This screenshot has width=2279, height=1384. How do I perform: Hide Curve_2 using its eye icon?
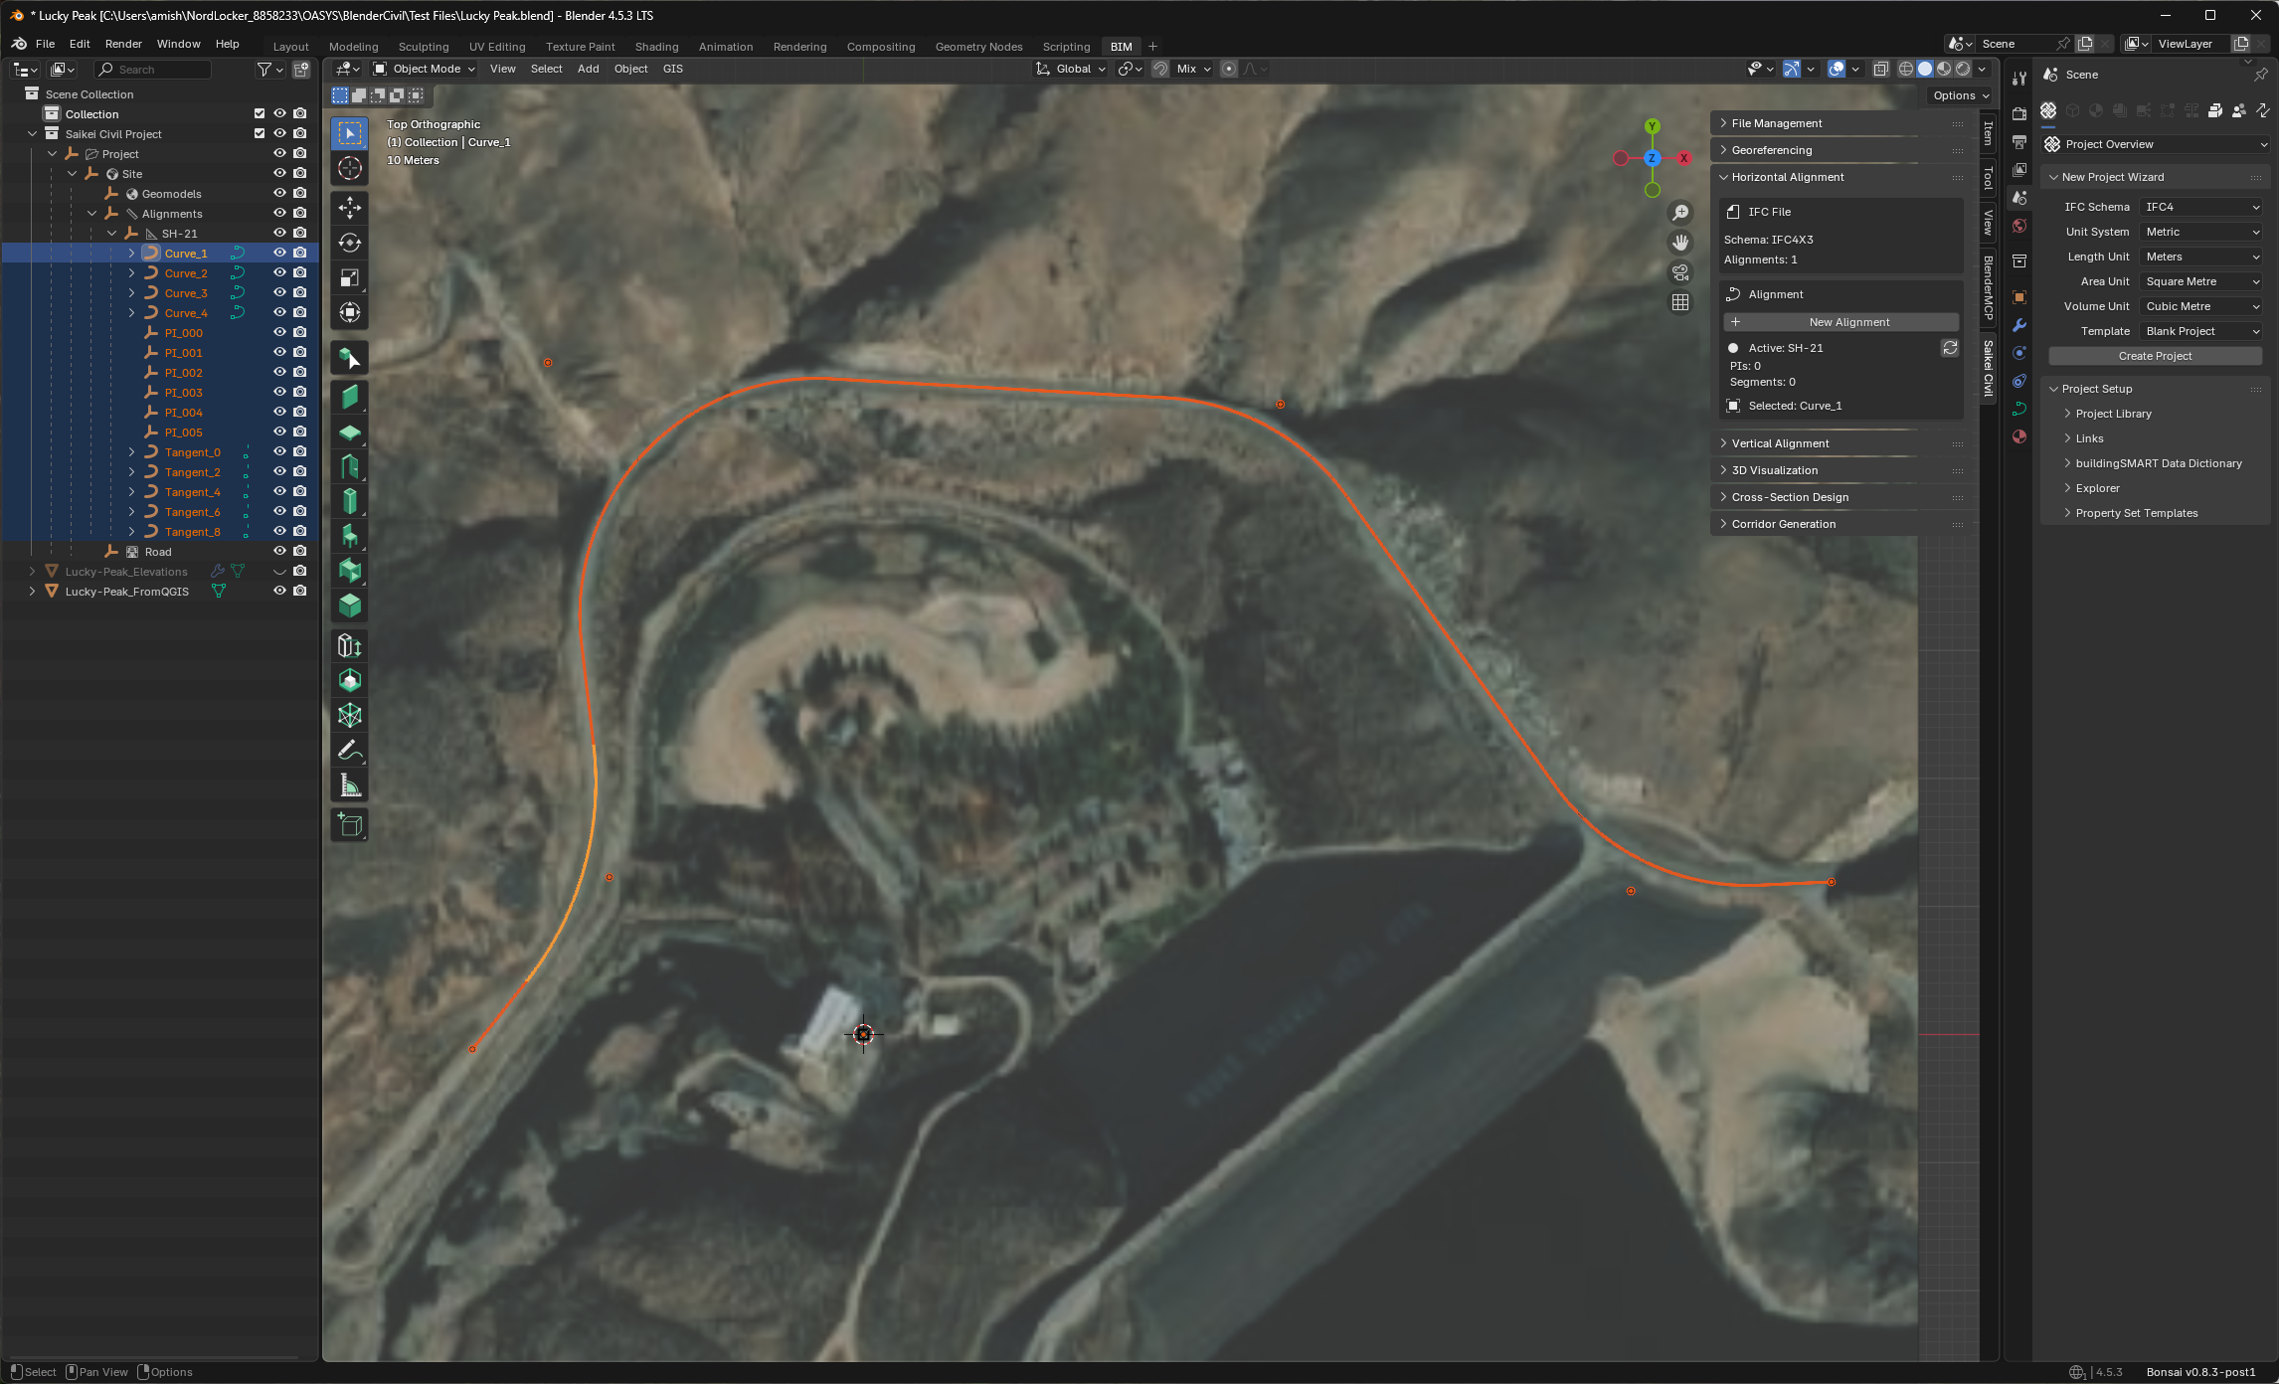tap(279, 272)
